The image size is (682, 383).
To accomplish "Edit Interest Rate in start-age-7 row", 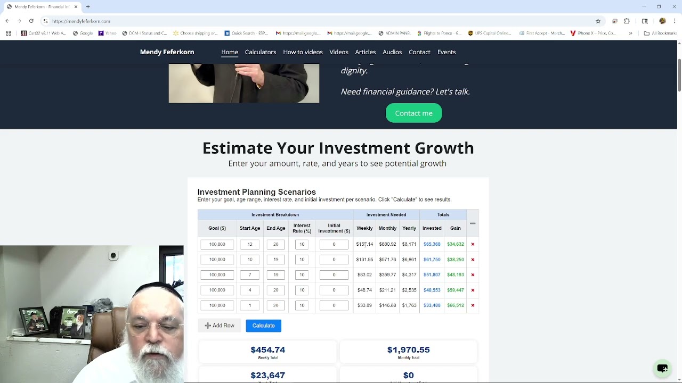I will click(302, 275).
